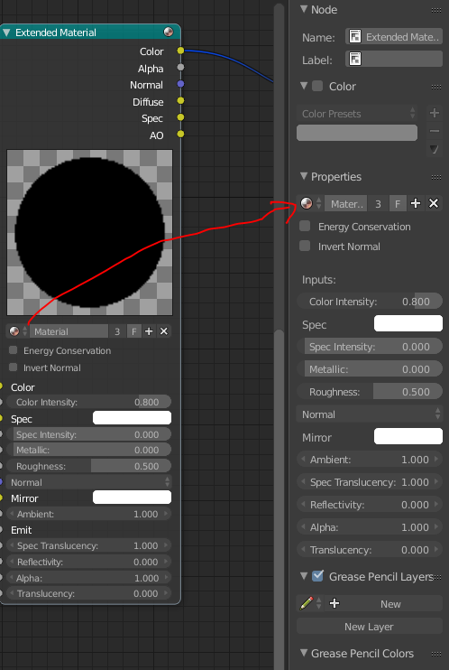Screen dimensions: 449x670
Task: Open Spec color swatch in node
Action: (132, 418)
